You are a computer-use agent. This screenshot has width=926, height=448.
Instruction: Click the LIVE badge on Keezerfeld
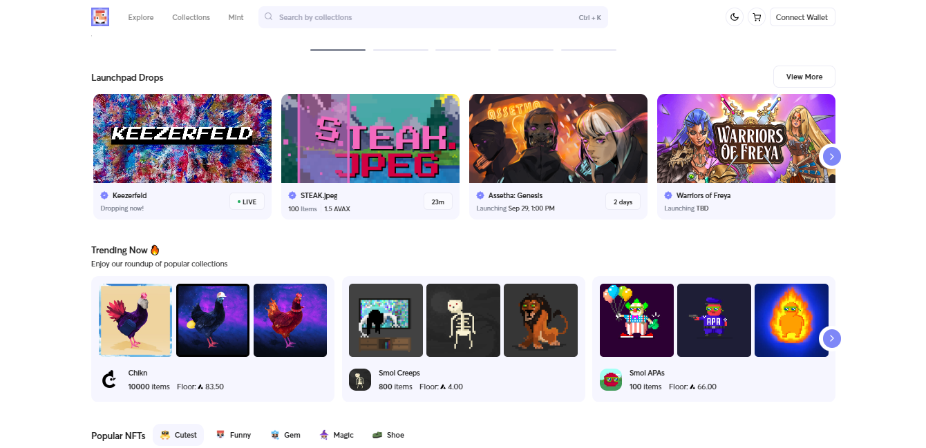247,202
